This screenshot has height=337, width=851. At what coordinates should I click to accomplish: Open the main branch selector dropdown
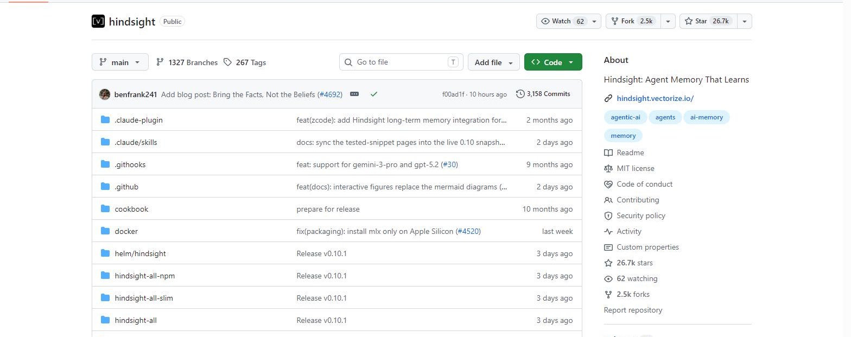click(x=120, y=62)
